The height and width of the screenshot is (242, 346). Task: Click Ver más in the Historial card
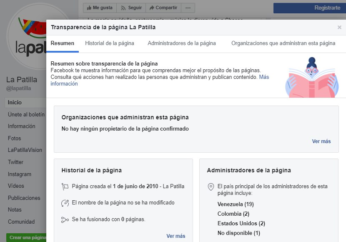(176, 236)
